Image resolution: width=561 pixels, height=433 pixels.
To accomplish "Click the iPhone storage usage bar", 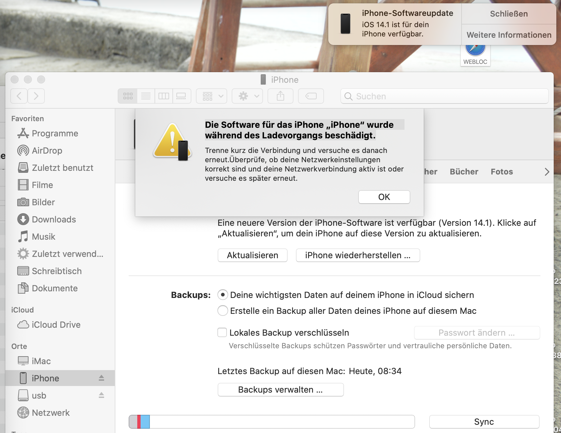I will (x=272, y=422).
